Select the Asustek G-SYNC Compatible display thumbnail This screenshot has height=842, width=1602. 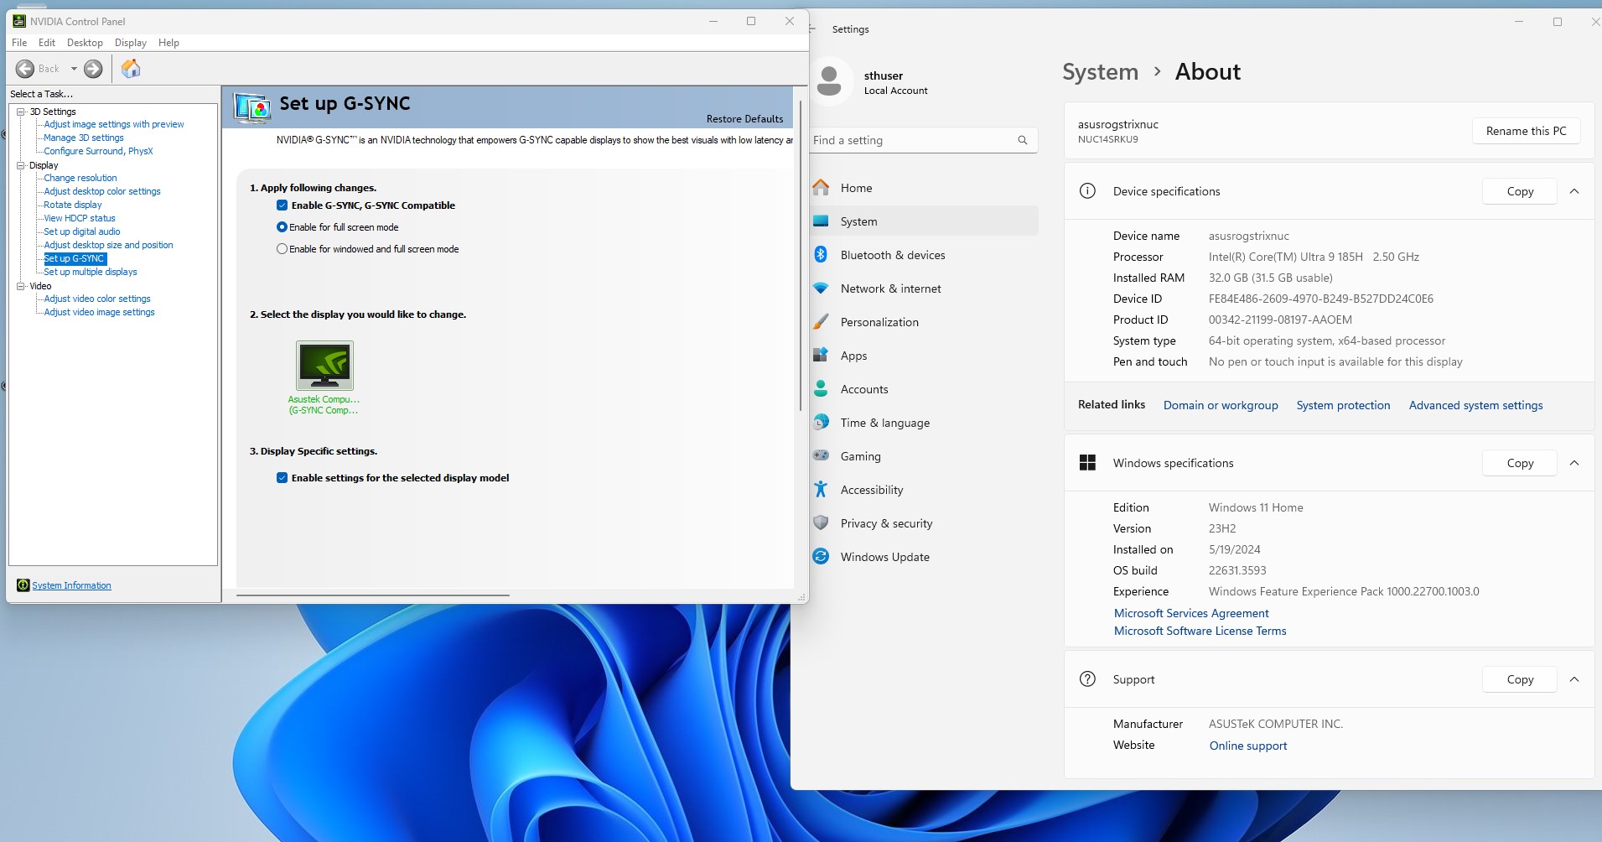pos(324,366)
